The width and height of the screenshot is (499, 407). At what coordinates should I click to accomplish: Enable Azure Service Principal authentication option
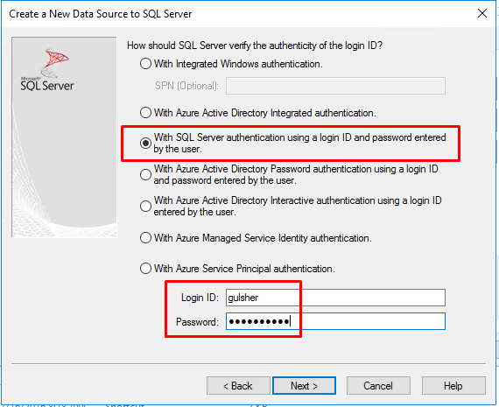click(145, 268)
